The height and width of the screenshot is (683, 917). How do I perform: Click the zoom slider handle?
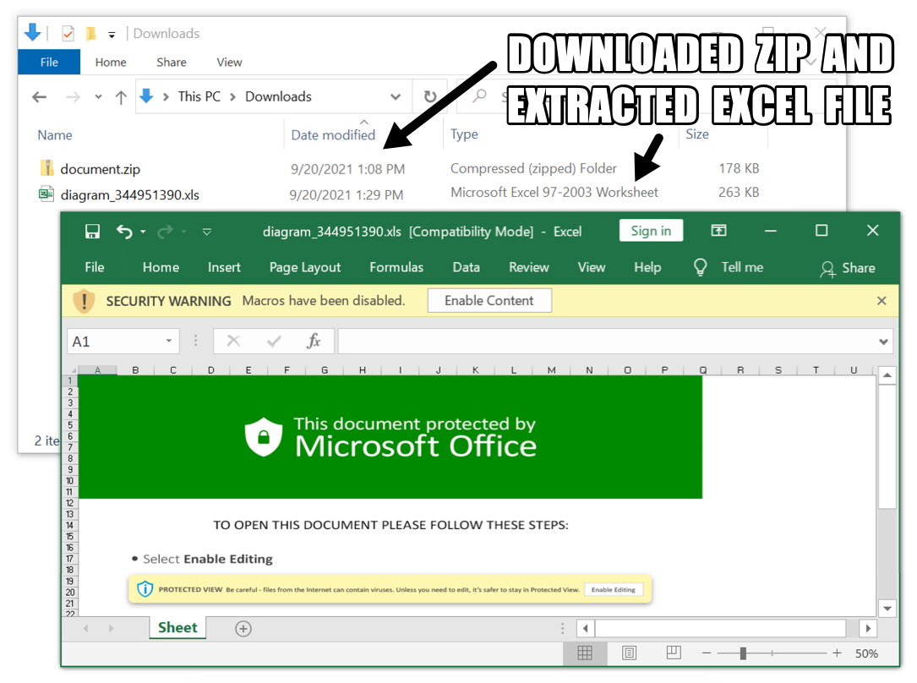click(743, 653)
